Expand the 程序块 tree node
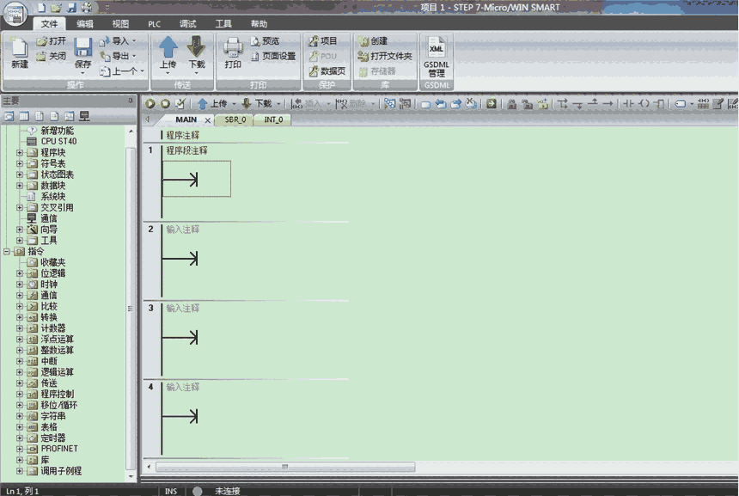 coord(20,153)
